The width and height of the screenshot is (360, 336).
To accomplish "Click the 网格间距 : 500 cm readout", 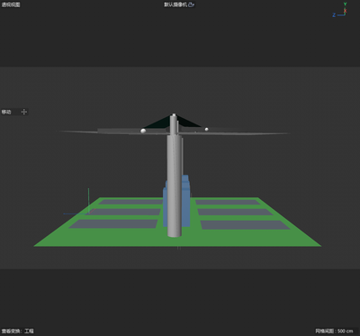I will coord(334,331).
